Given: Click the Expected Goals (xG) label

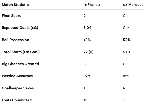Looking at the screenshot, I should coord(20,28).
